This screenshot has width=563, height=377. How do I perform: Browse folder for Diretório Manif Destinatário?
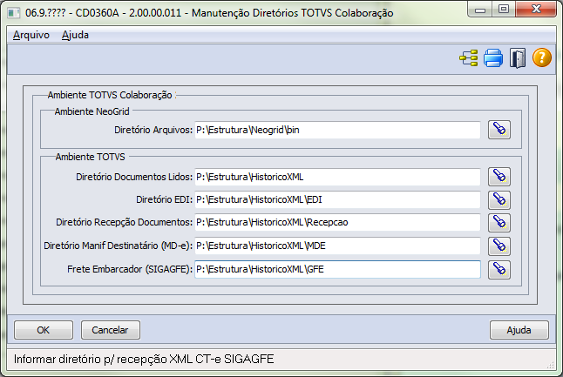pyautogui.click(x=499, y=246)
